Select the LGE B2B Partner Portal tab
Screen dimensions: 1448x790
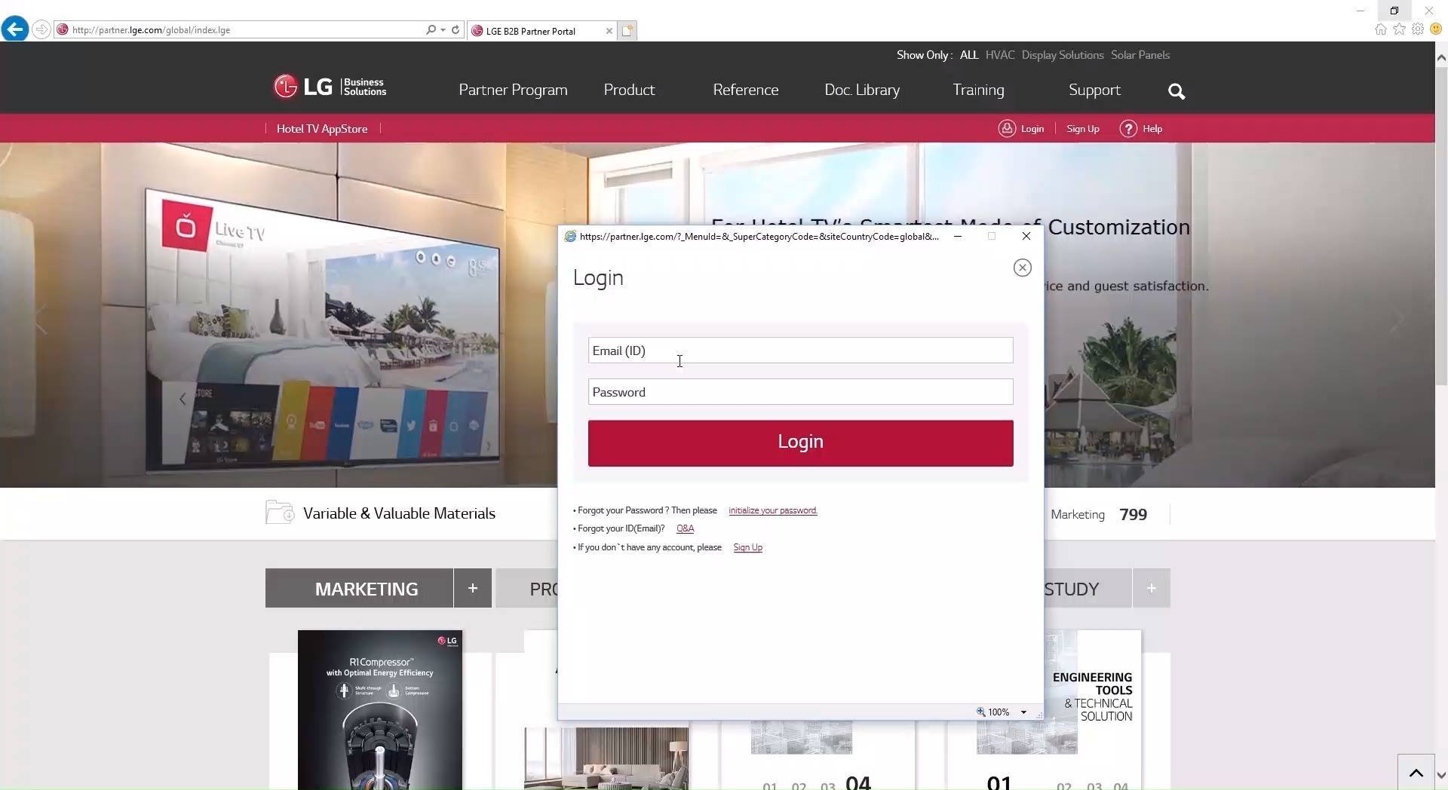click(x=541, y=31)
